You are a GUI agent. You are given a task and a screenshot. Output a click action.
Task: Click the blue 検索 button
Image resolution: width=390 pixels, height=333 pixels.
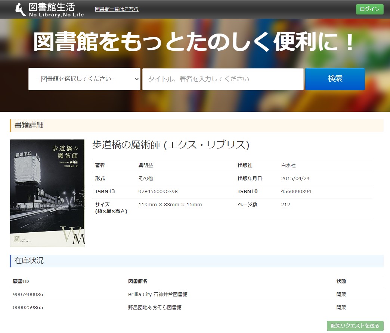335,79
